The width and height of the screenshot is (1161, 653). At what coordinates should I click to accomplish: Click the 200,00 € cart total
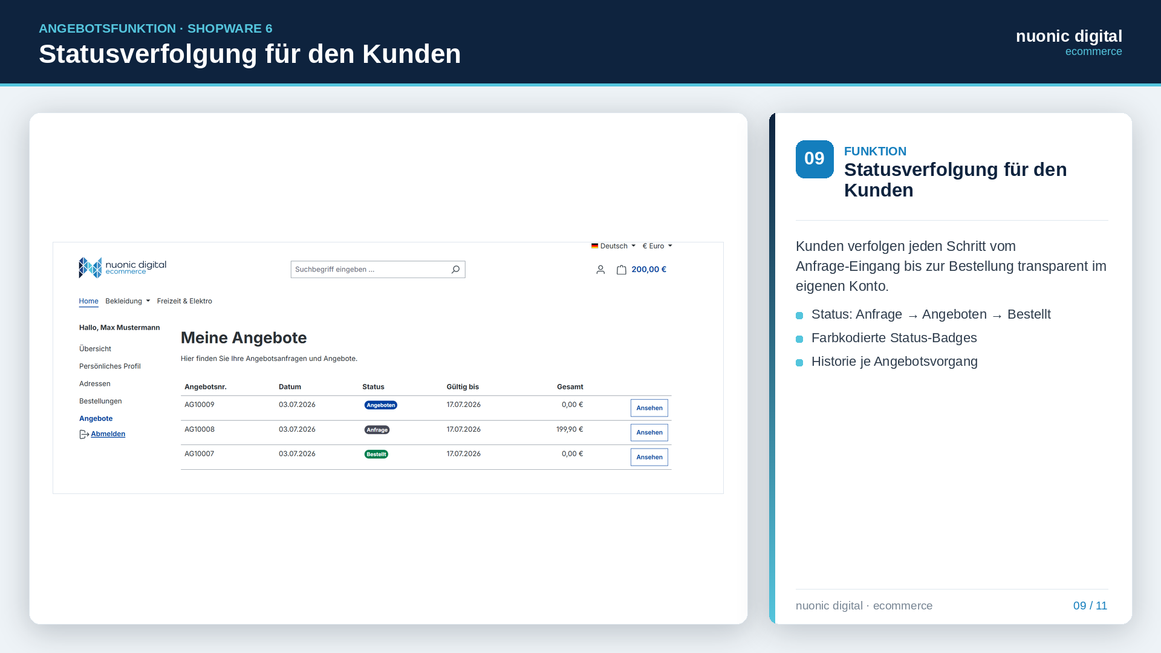click(x=649, y=270)
